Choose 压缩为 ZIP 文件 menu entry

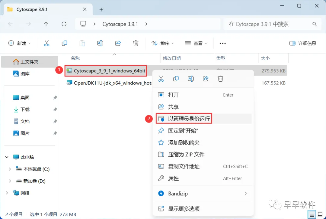203,154
